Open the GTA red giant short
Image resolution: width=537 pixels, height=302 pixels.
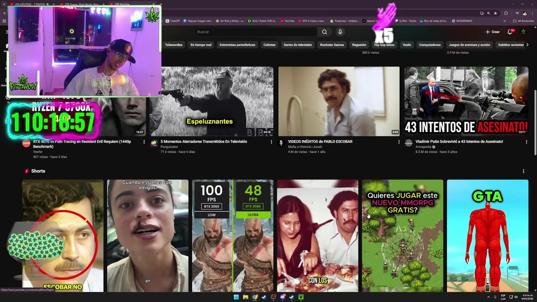point(487,236)
